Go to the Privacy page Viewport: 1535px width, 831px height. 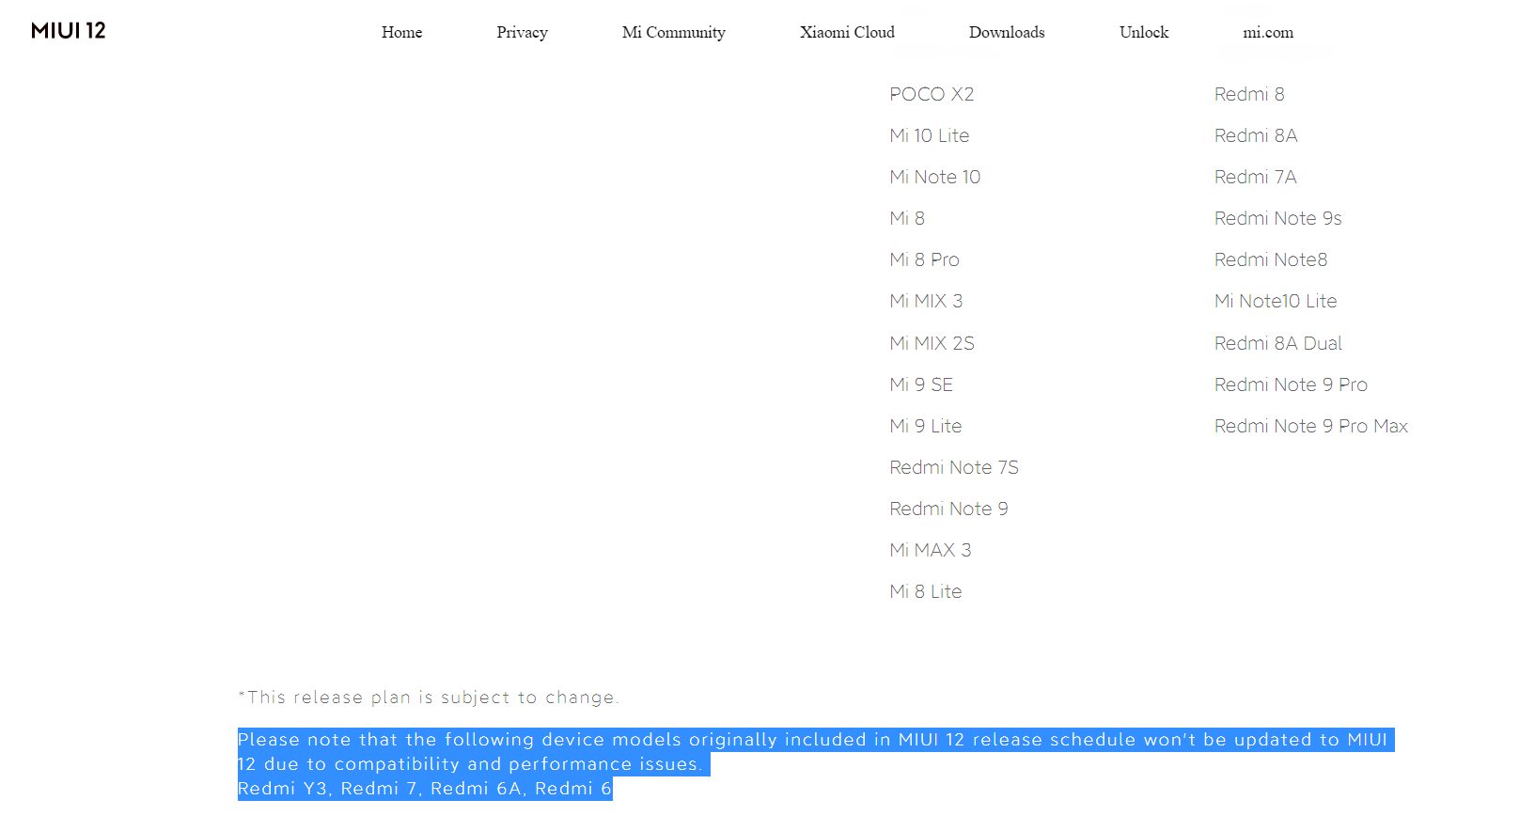click(x=522, y=32)
